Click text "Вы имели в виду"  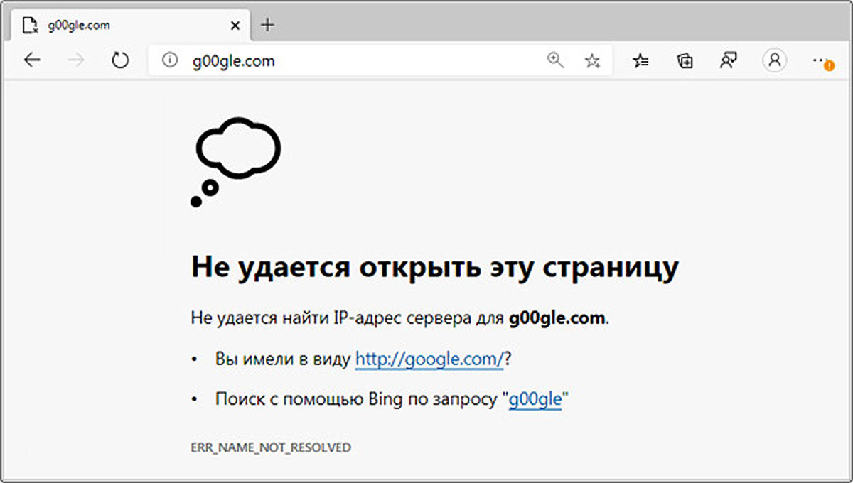pyautogui.click(x=282, y=359)
